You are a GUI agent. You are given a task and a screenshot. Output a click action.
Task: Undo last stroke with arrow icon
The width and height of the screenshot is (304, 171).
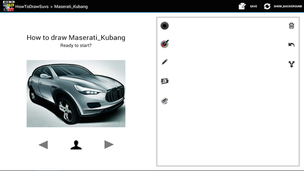(x=291, y=45)
